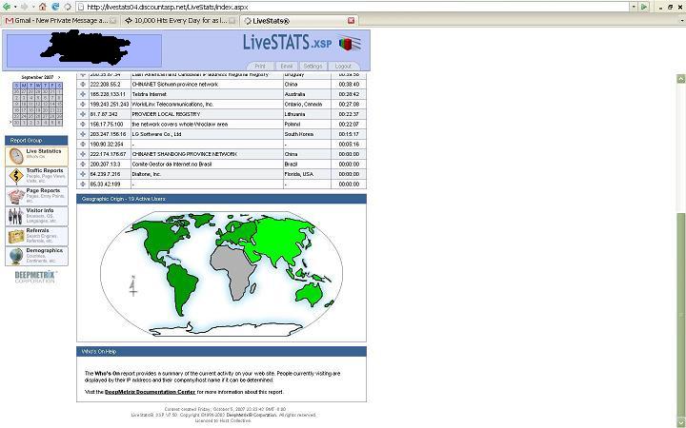This screenshot has width=686, height=428.
Task: Open the address bar URL dropdown
Action: (x=634, y=7)
